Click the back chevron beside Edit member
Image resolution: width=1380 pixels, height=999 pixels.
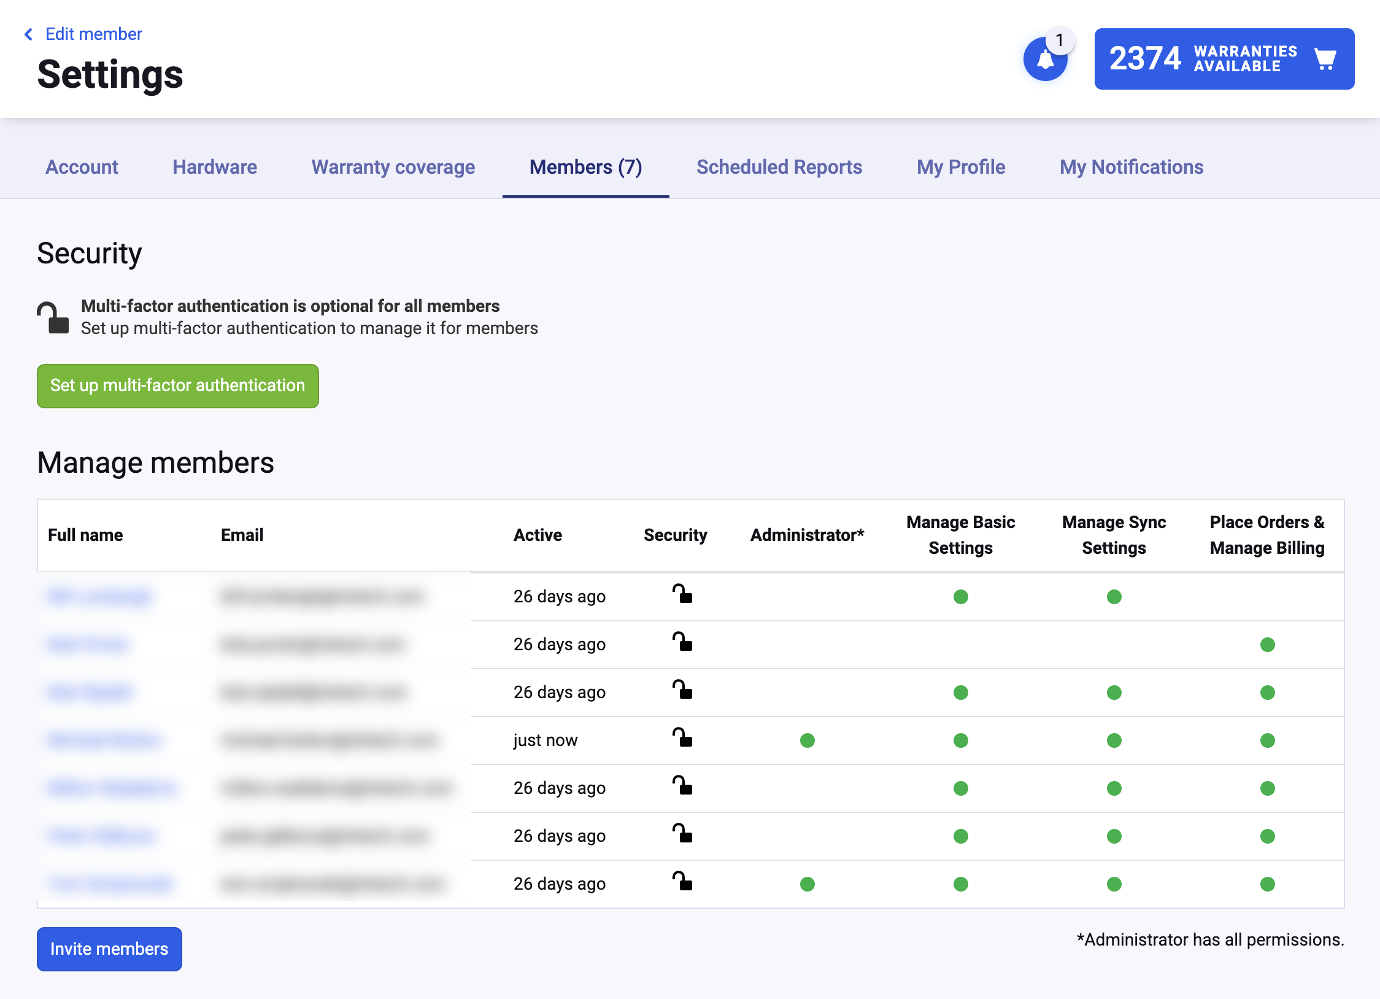(x=28, y=34)
